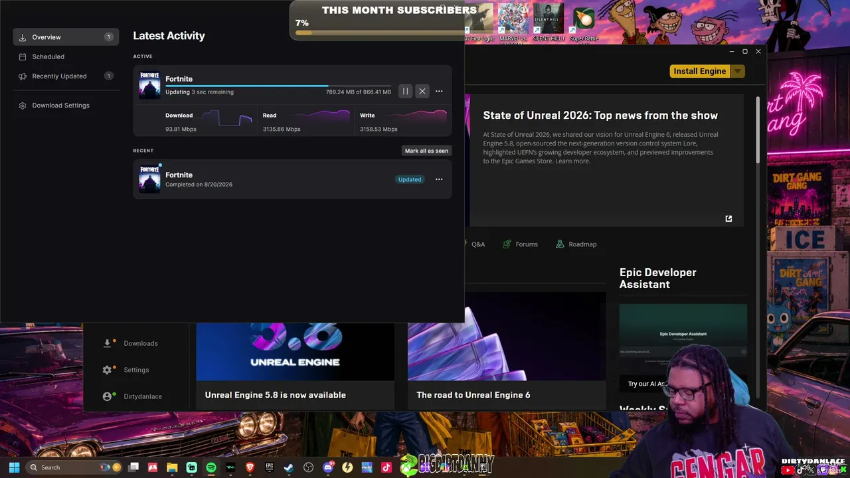
Task: Click the Fortnite artwork in the recent list
Action: (149, 179)
